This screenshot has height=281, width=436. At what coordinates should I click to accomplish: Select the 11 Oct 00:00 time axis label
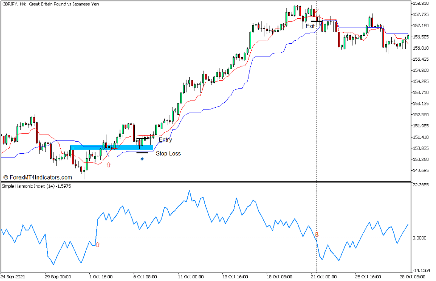point(190,277)
